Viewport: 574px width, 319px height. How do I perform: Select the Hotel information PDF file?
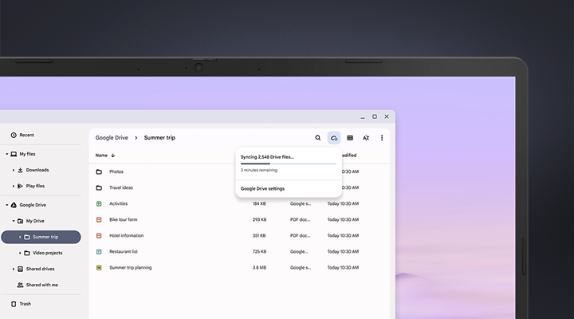click(x=126, y=235)
